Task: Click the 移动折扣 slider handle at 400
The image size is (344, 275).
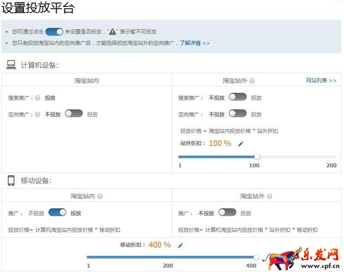Action: coord(256,257)
